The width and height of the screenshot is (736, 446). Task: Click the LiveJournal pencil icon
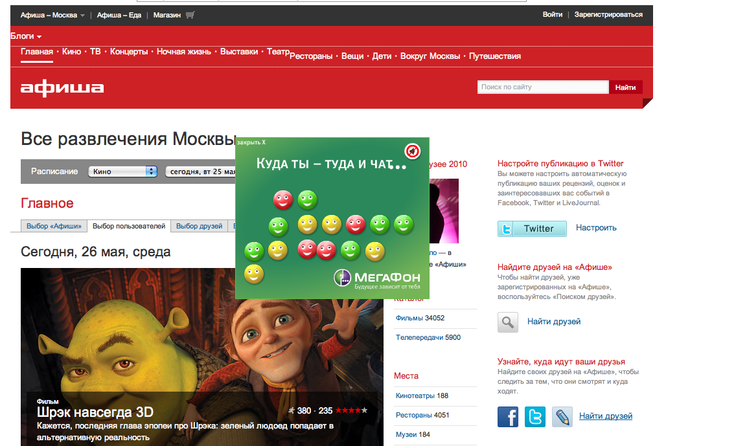[x=562, y=416]
